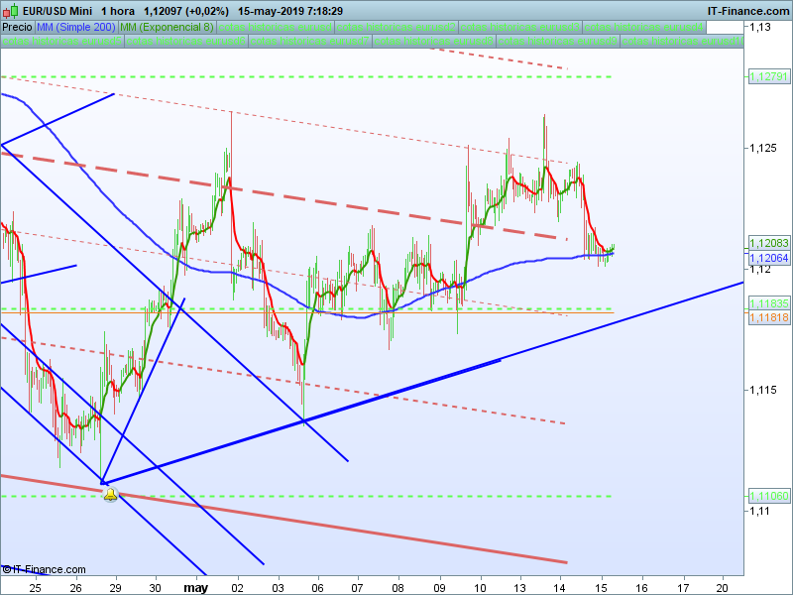Image resolution: width=793 pixels, height=595 pixels.
Task: Open the cotas historicas eurusd3 label
Action: [519, 27]
